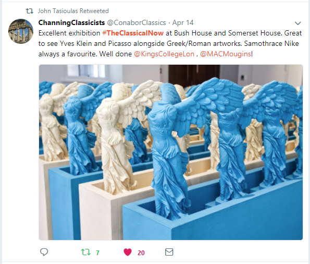Open the ChanningClassicists profile avatar
This screenshot has width=310, height=264.
coord(21,31)
